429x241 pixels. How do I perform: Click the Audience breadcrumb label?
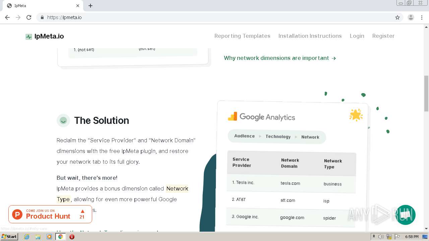244,136
